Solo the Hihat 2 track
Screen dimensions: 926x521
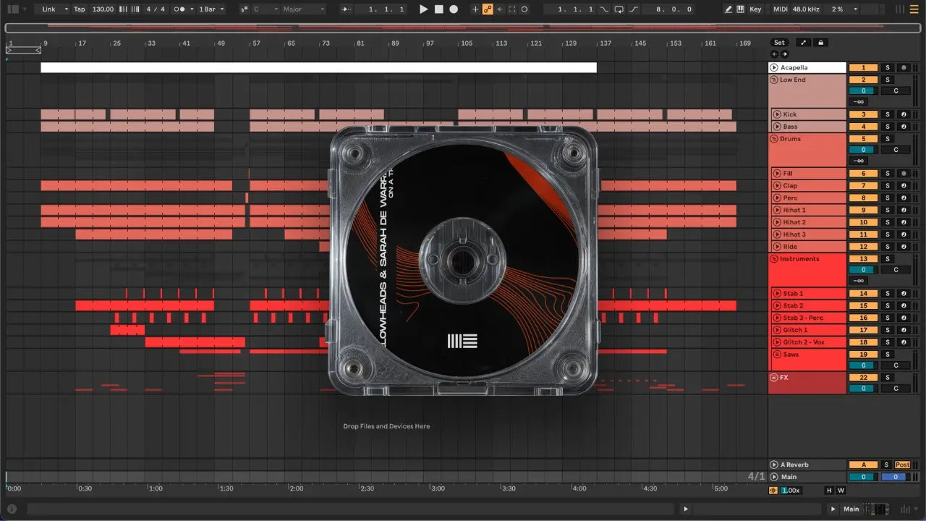888,222
